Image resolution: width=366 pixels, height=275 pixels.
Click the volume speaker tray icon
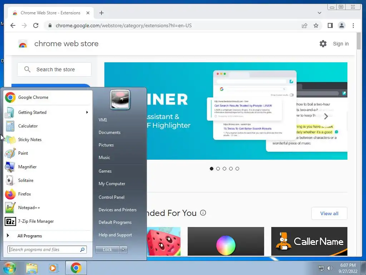click(x=330, y=268)
